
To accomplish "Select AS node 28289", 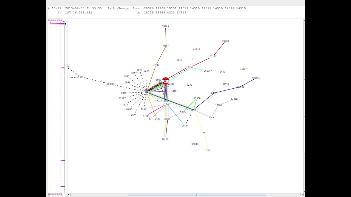I will pos(225,41).
